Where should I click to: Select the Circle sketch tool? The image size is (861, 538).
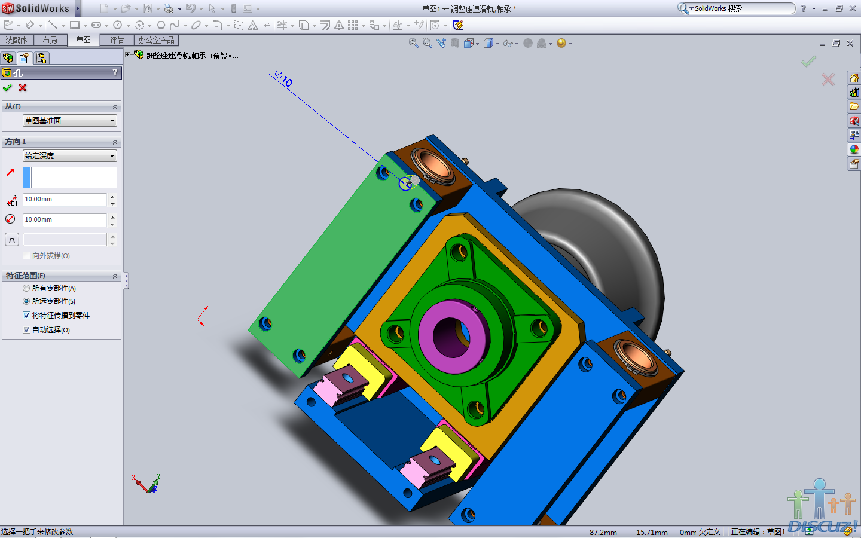click(118, 25)
